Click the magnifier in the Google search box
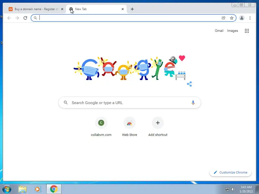This screenshot has width=259, height=194. (66, 103)
